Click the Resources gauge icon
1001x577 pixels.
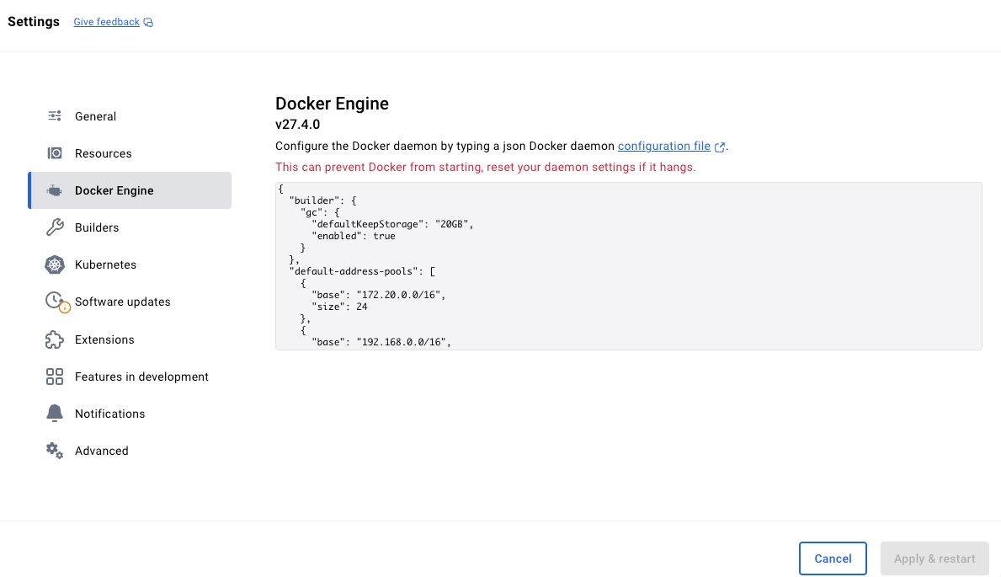54,152
